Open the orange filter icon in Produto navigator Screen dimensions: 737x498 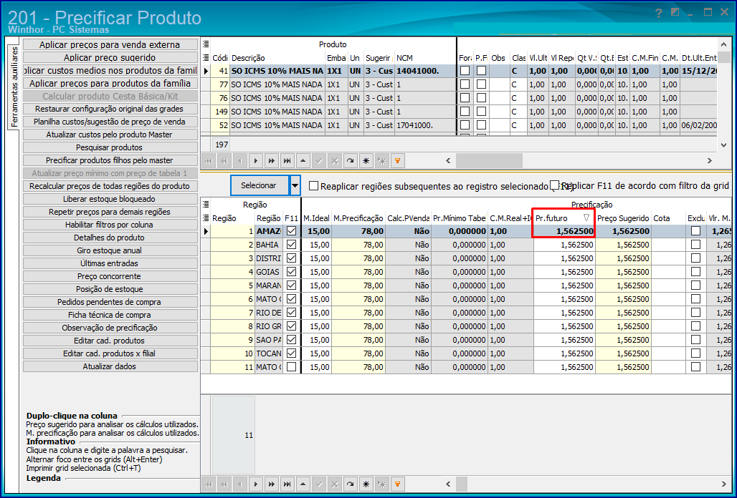(398, 161)
